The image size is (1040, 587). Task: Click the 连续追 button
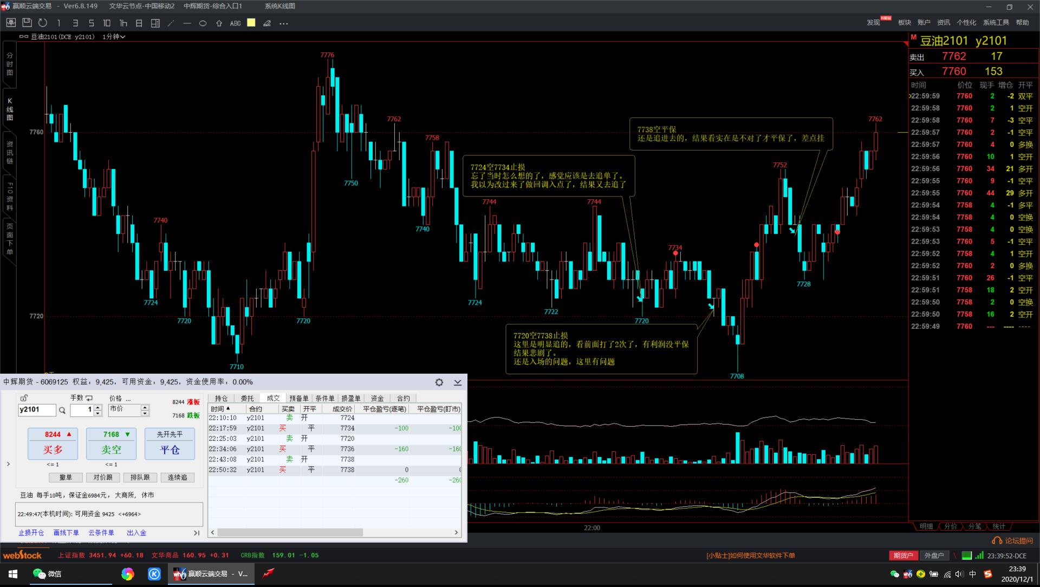coord(177,478)
